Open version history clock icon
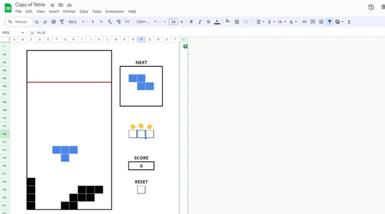Image resolution: width=385 pixels, height=214 pixels. pos(371,8)
